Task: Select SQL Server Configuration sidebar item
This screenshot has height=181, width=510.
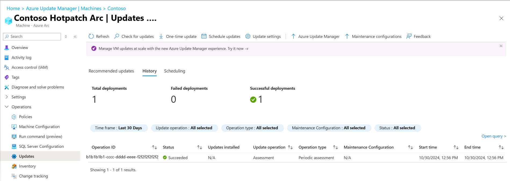Action: pos(41,146)
